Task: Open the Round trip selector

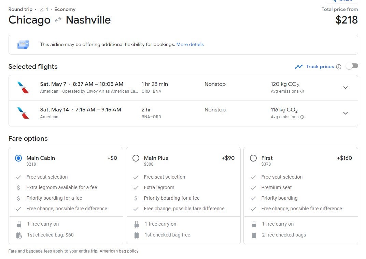Action: pyautogui.click(x=20, y=9)
